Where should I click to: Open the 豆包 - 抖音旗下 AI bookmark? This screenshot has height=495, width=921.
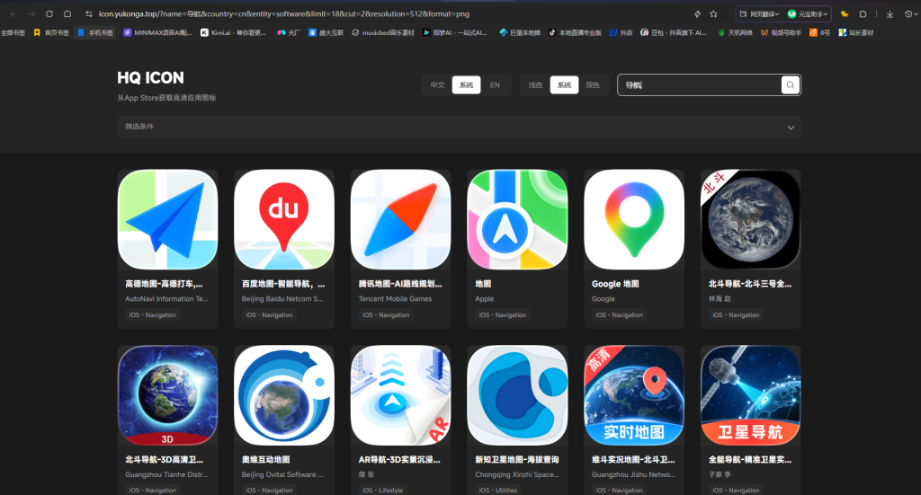[674, 33]
